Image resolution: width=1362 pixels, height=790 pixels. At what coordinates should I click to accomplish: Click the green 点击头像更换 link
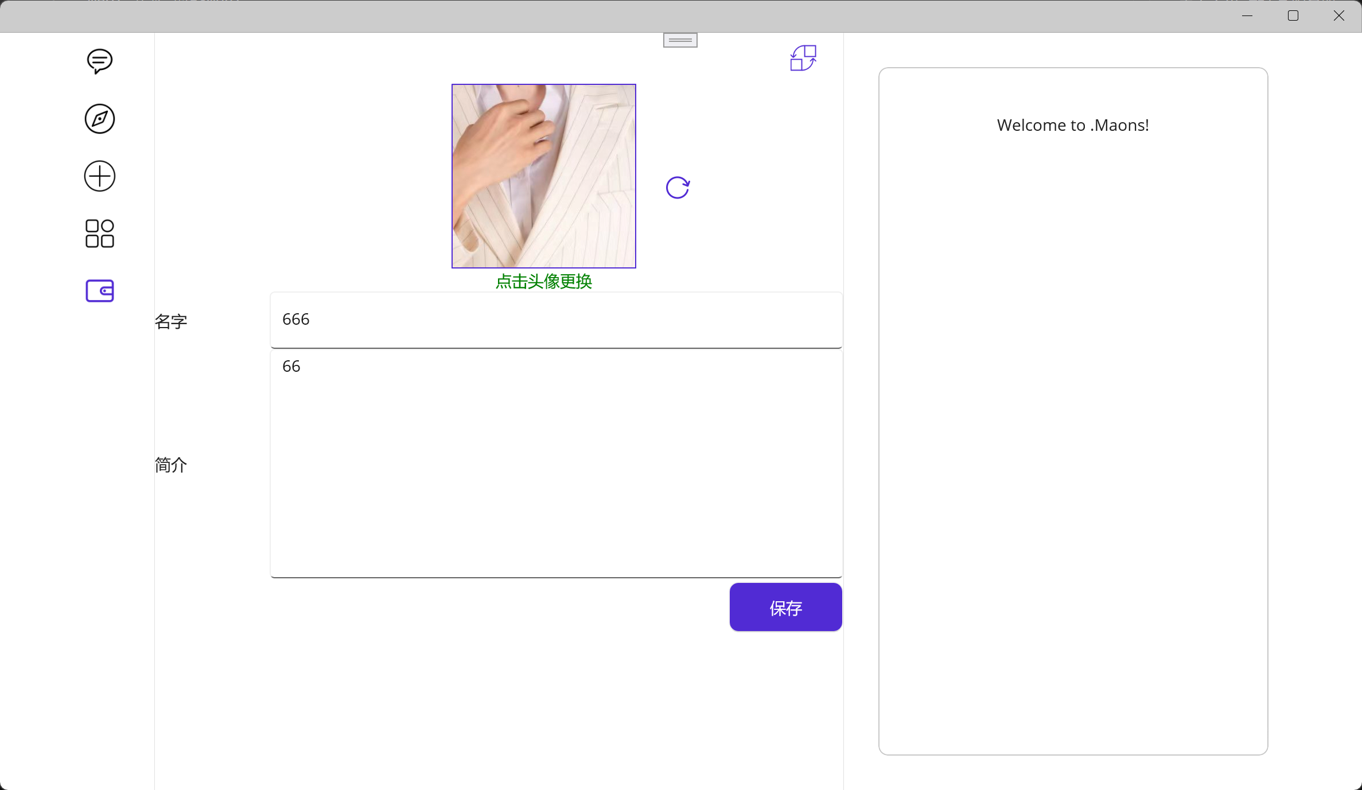[543, 281]
